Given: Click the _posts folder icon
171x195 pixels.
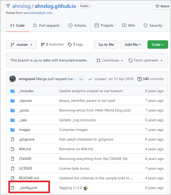Looking at the screenshot, I should (13, 110).
